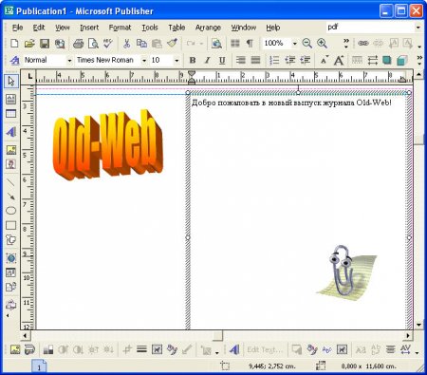
Task: Toggle Italic formatting
Action: click(207, 60)
